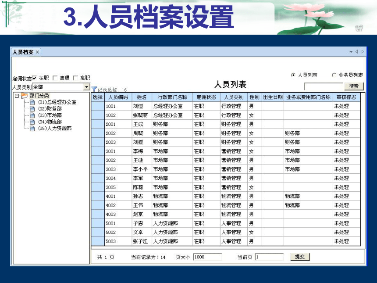Click the 行政部门名称 column header

[172, 97]
